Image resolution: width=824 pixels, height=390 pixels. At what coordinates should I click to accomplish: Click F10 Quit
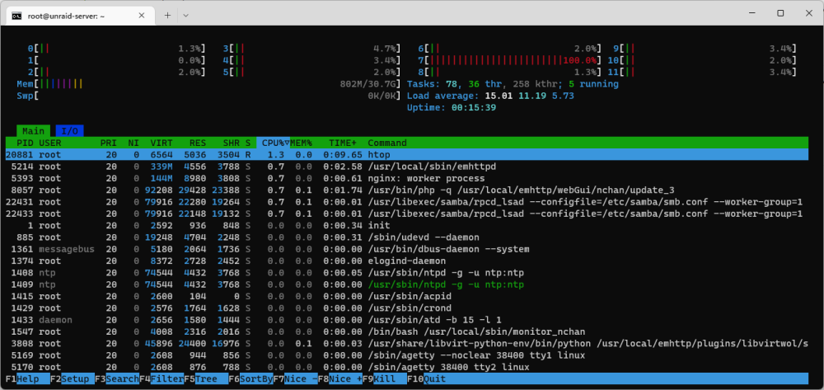click(428, 379)
